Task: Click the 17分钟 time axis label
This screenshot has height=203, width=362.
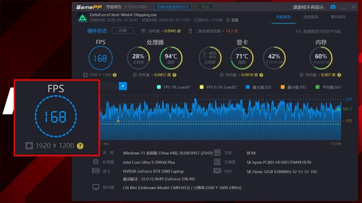Action: [335, 144]
